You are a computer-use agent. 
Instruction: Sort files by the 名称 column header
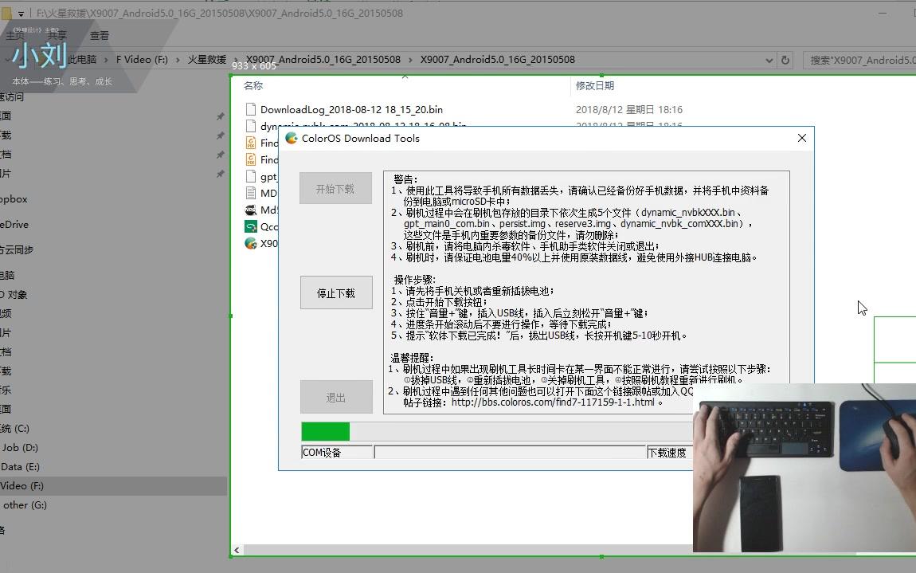pos(253,86)
